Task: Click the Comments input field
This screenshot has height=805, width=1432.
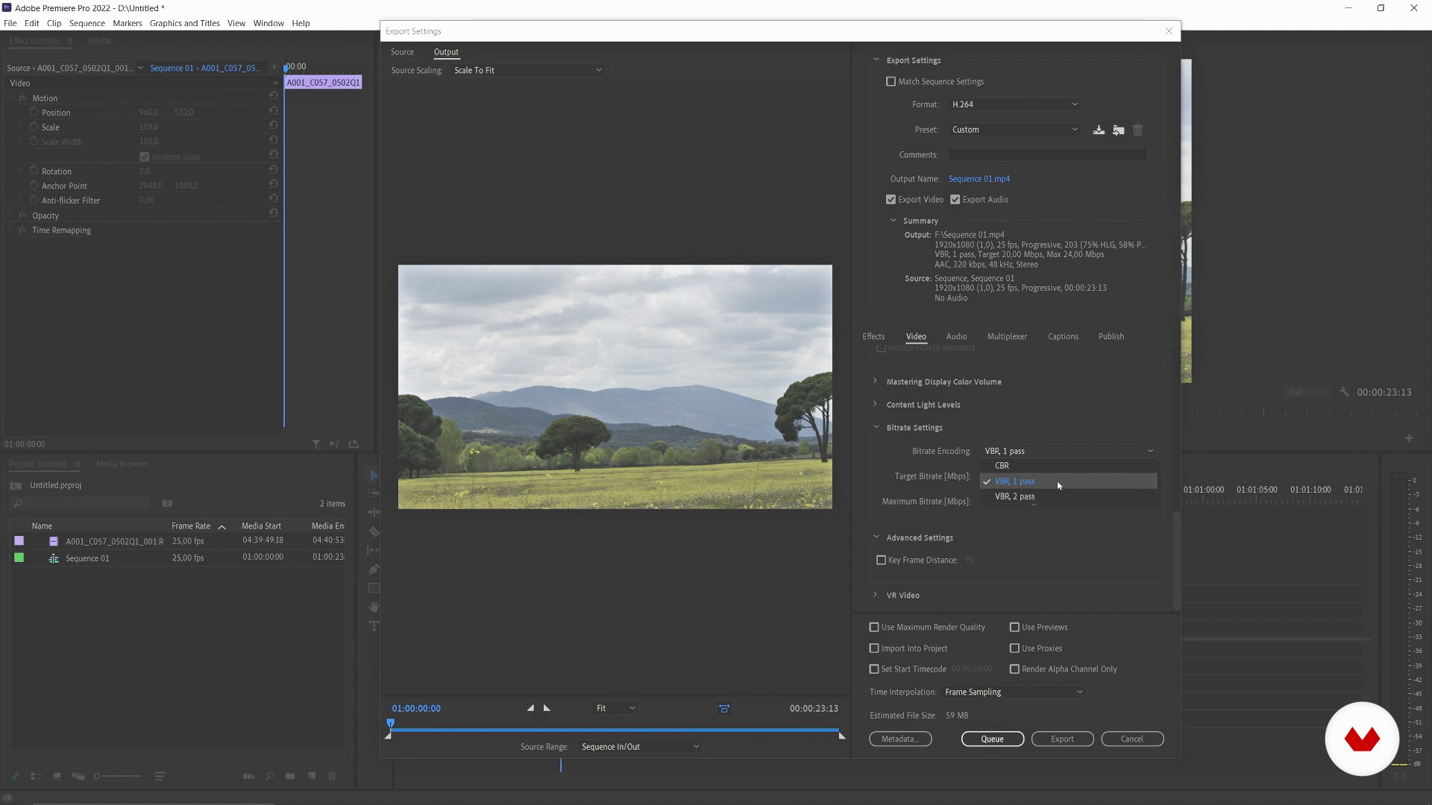Action: pyautogui.click(x=1046, y=155)
